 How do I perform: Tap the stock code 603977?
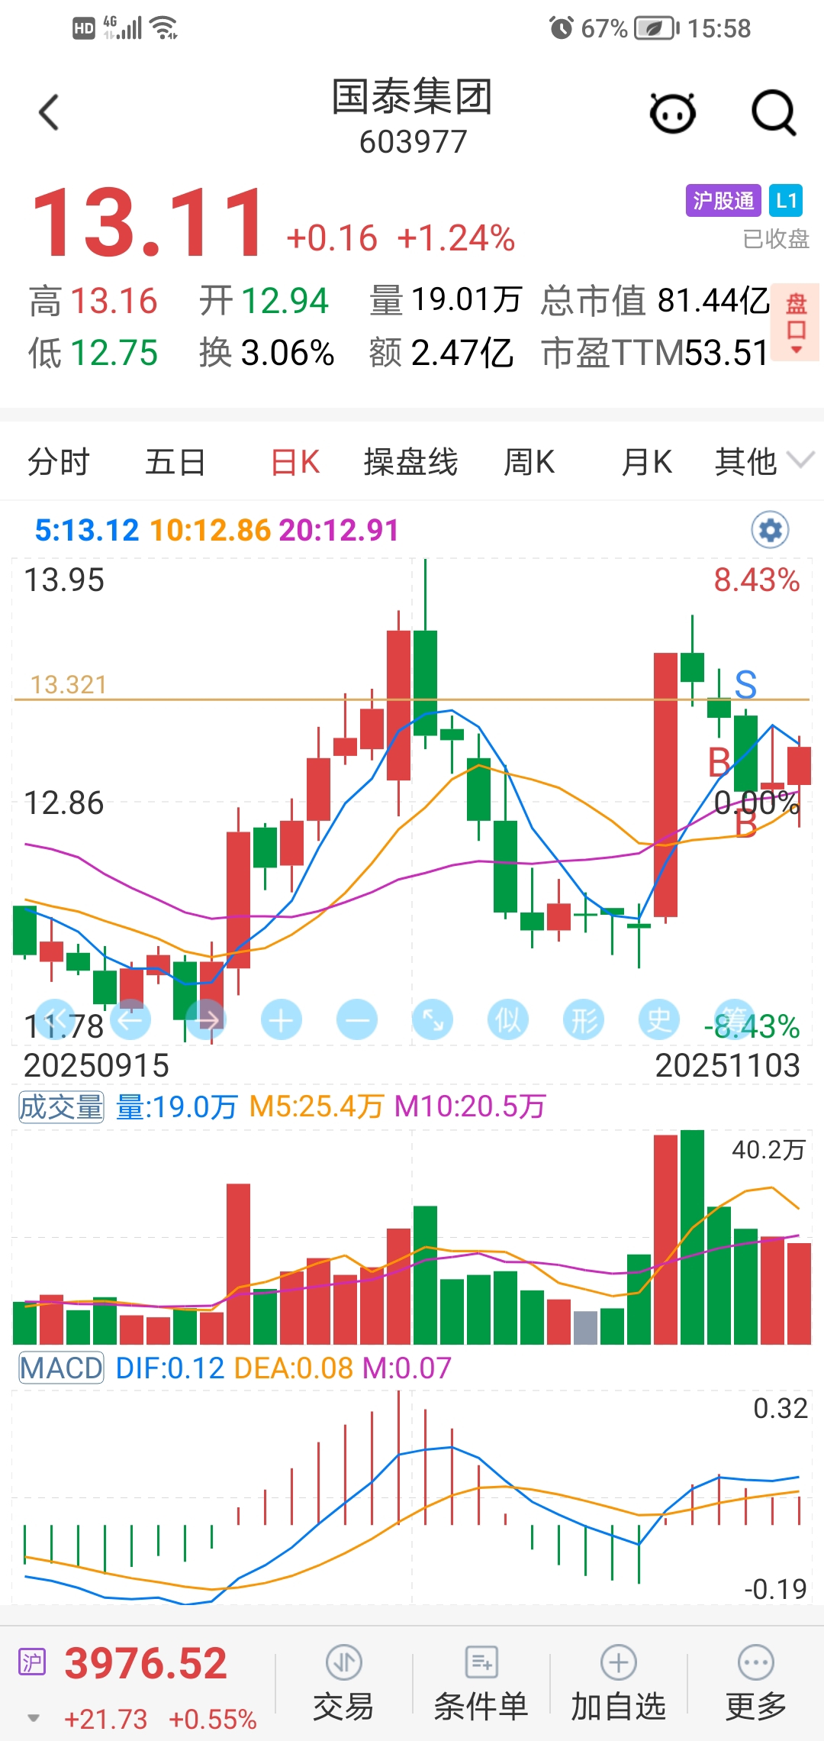[413, 142]
